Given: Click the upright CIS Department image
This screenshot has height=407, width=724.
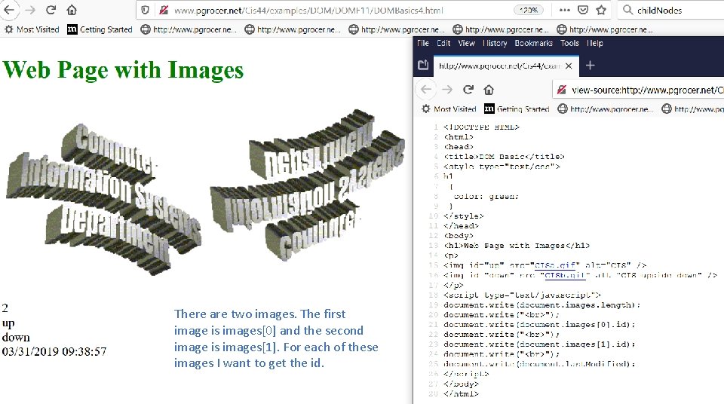Looking at the screenshot, I should pos(104,198).
